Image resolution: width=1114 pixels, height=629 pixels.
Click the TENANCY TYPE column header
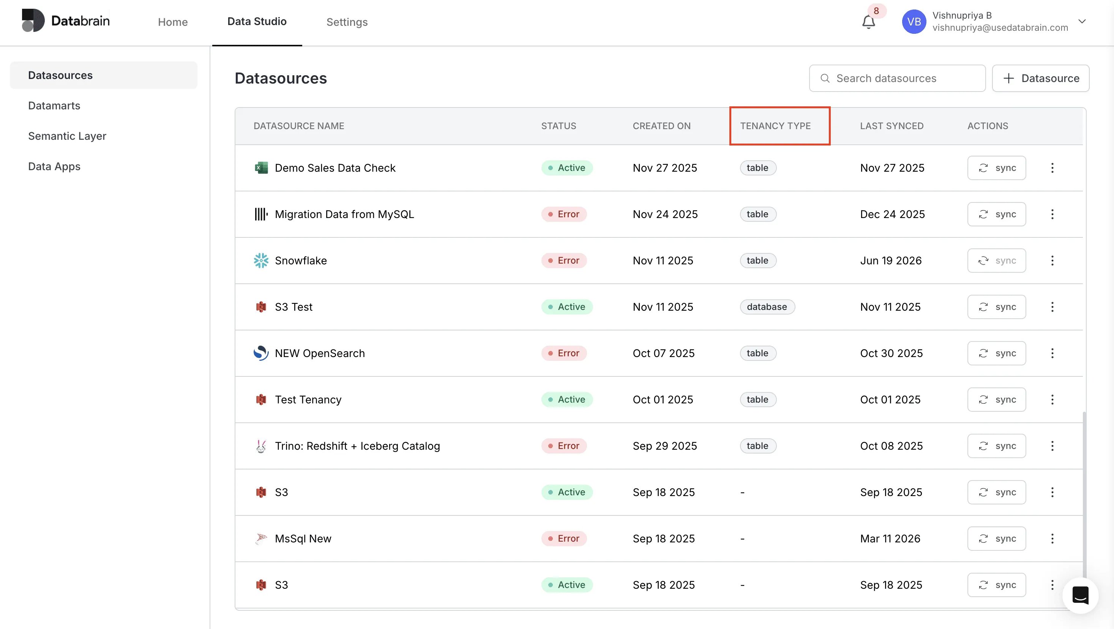775,126
